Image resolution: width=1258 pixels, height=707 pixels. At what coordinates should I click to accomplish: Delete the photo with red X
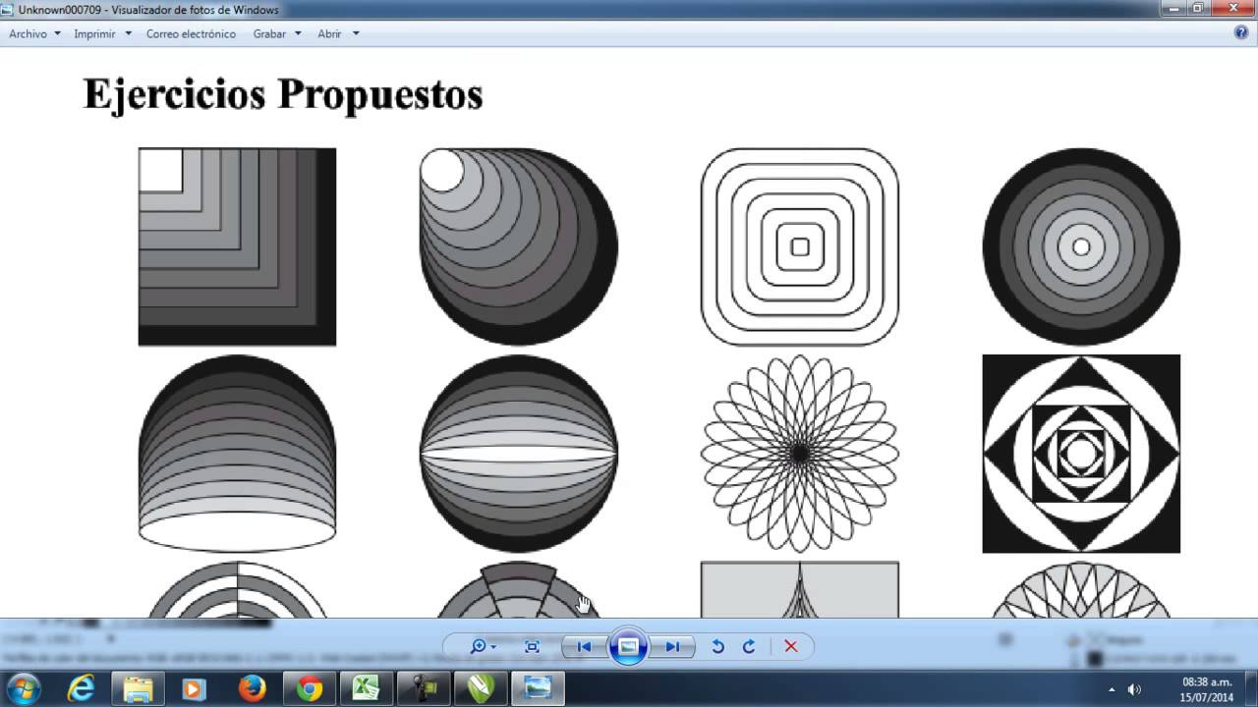pyautogui.click(x=790, y=646)
